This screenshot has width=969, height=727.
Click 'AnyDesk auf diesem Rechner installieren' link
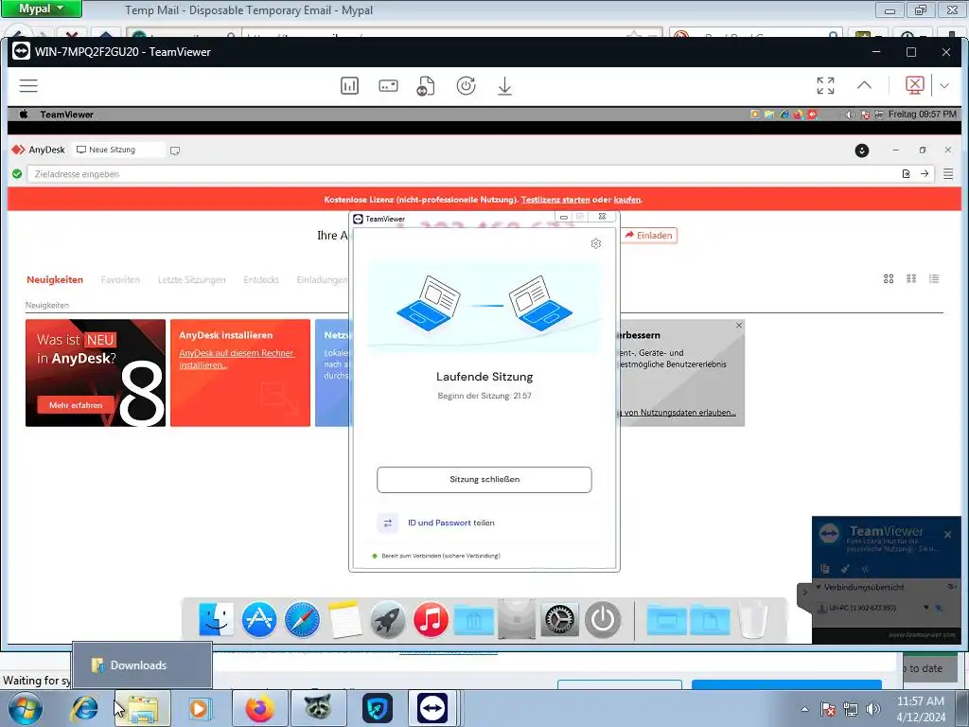point(236,359)
